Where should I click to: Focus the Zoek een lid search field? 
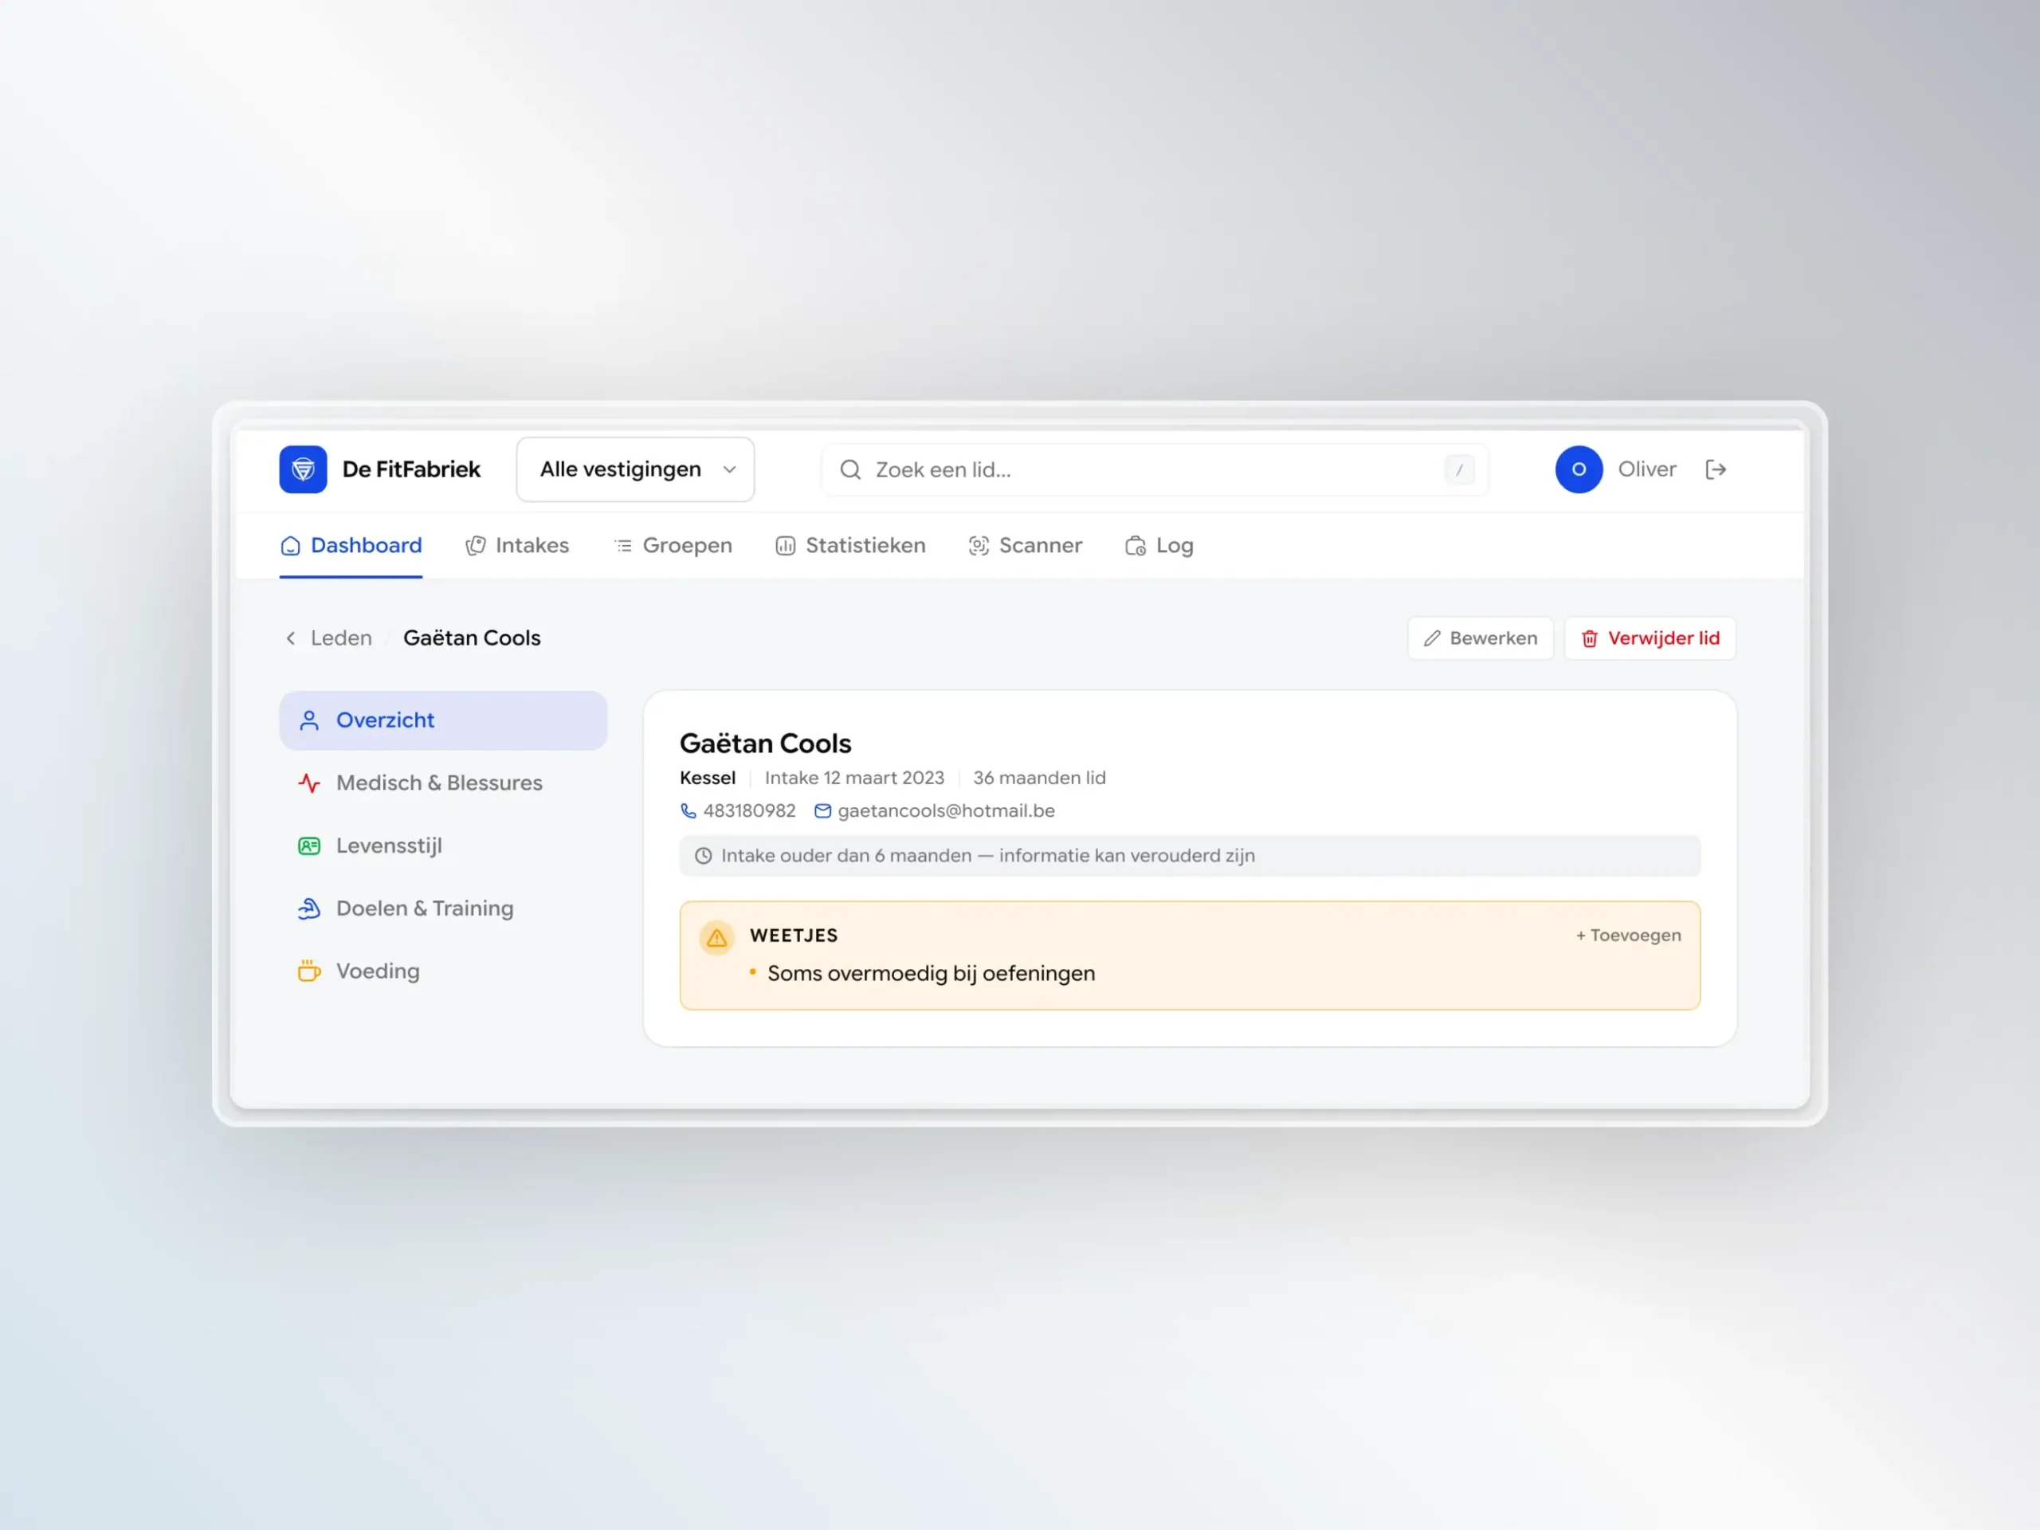[1155, 470]
